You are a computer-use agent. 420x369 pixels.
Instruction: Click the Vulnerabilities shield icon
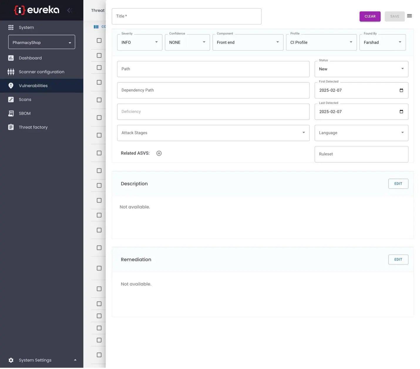coord(11,86)
